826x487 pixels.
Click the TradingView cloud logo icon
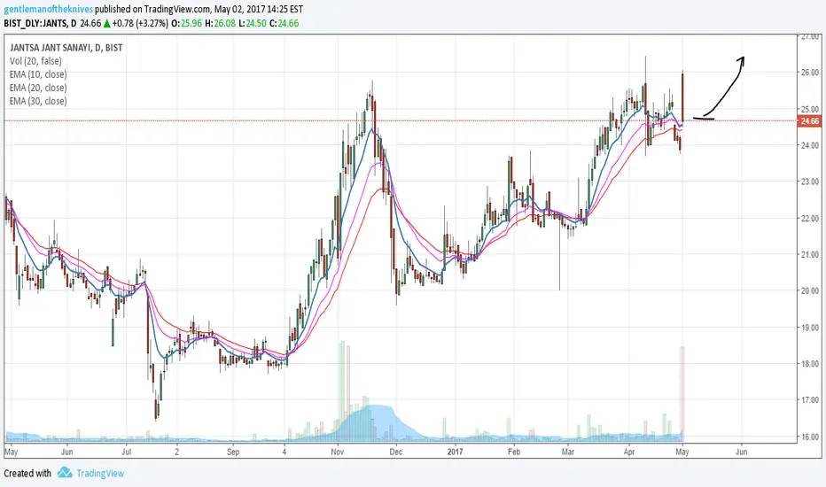[x=65, y=472]
